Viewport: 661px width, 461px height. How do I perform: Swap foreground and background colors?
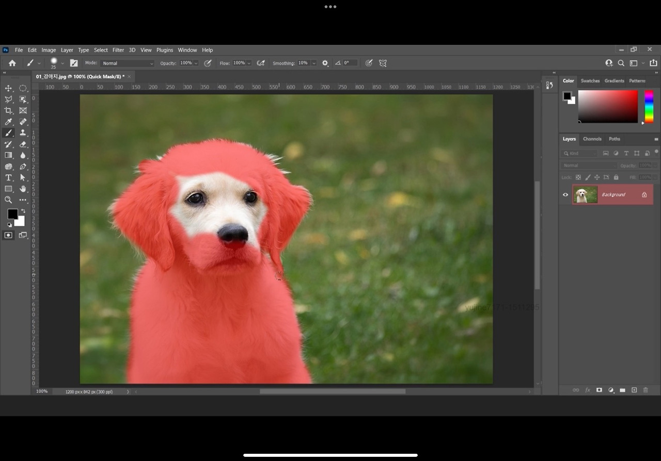click(x=23, y=211)
